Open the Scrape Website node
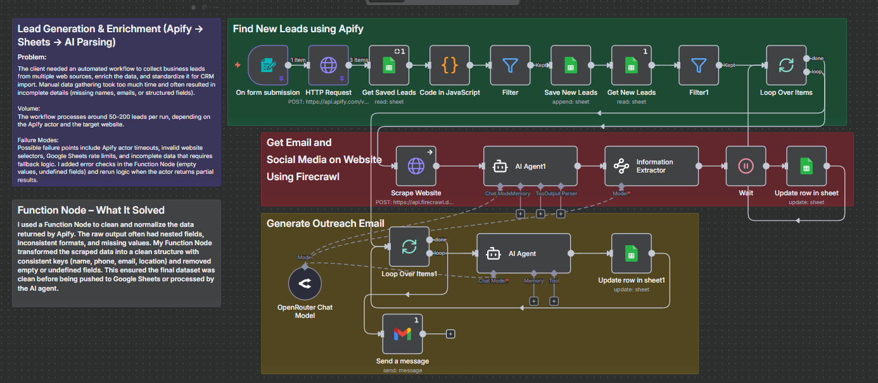The width and height of the screenshot is (878, 383). [x=416, y=166]
